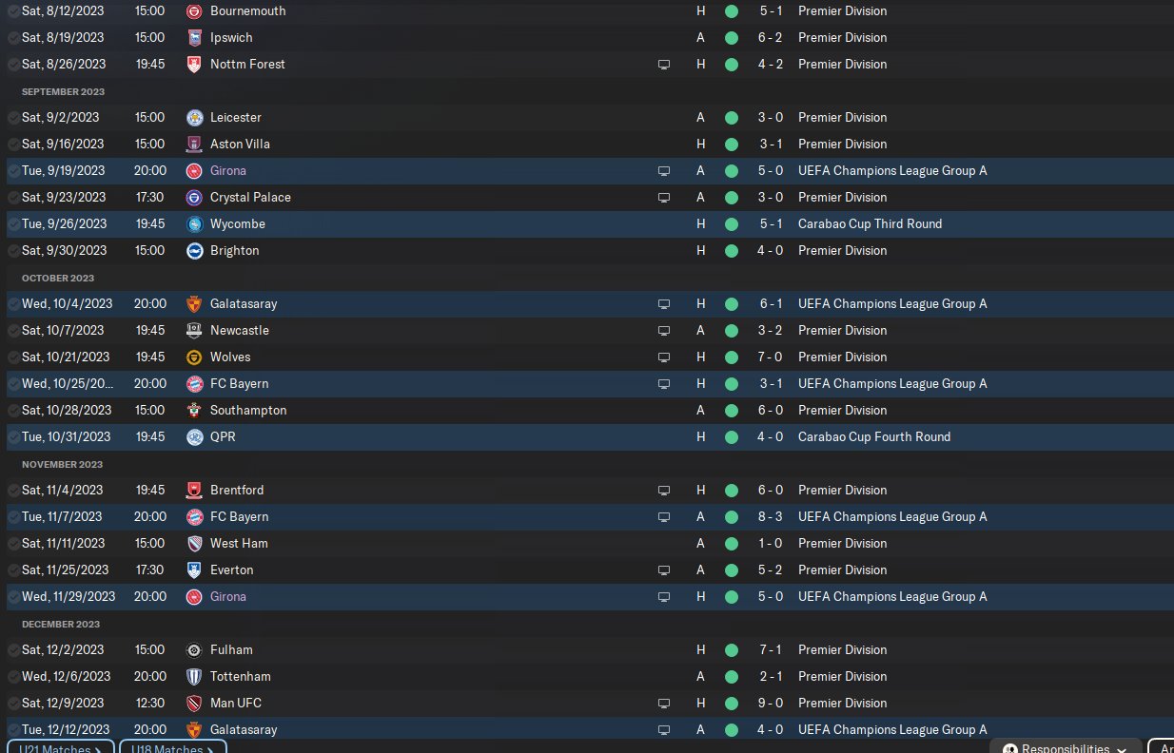Click the Tottenham club badge

(195, 677)
